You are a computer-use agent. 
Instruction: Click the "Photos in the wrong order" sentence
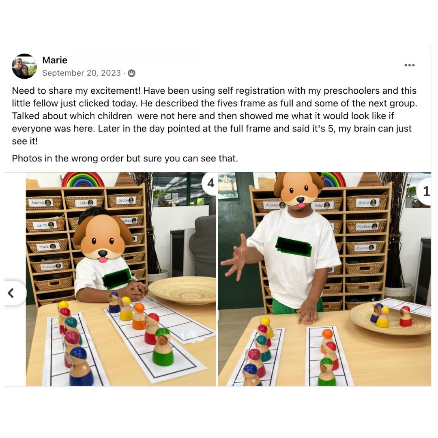point(125,159)
